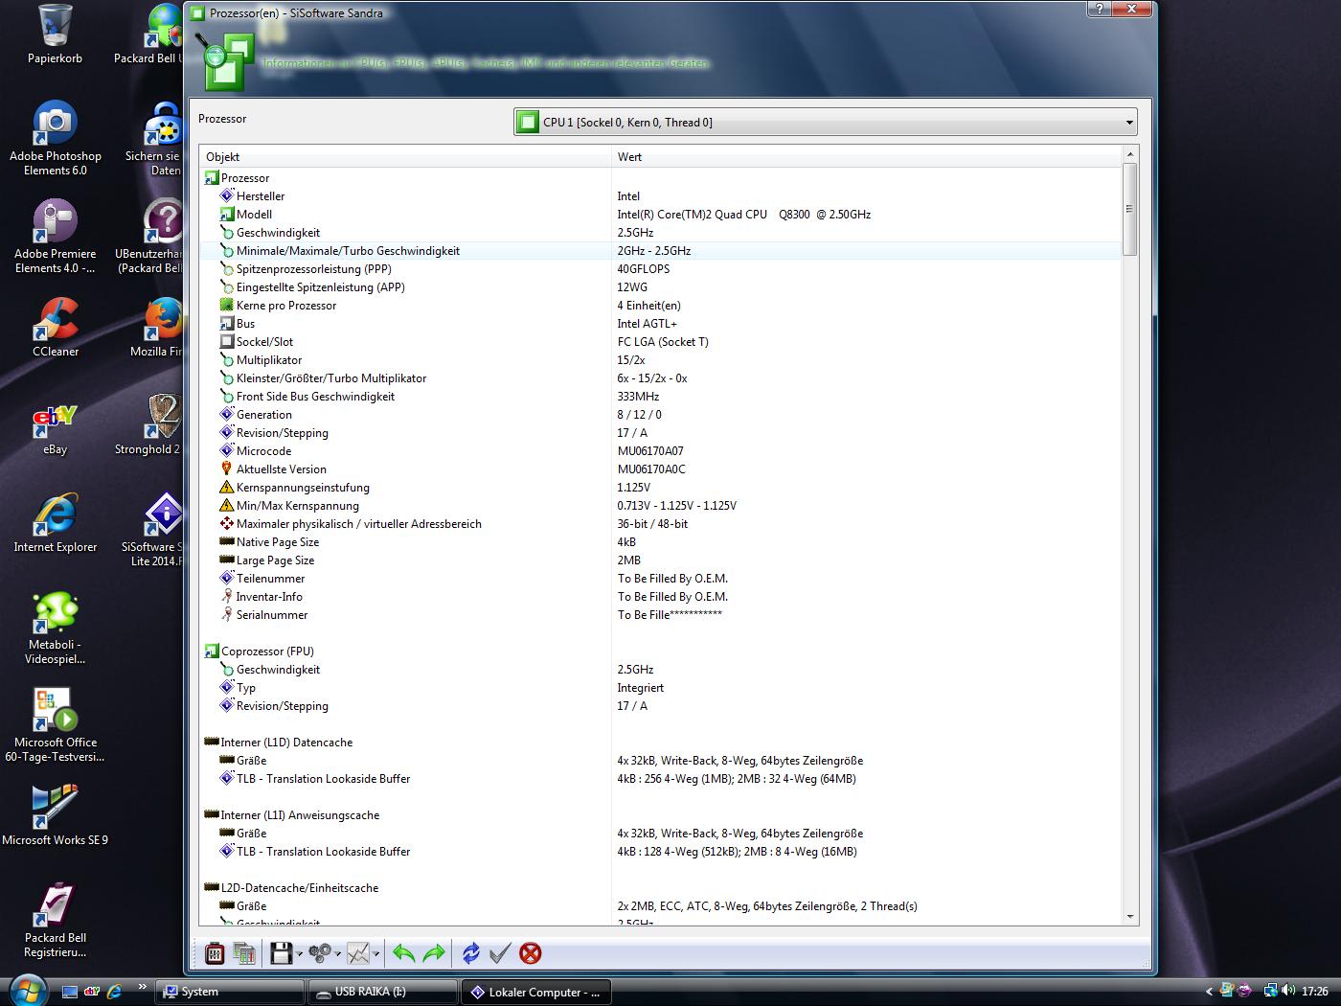1341x1006 pixels.
Task: Click the Internet Explorer quick launch icon
Action: click(115, 992)
